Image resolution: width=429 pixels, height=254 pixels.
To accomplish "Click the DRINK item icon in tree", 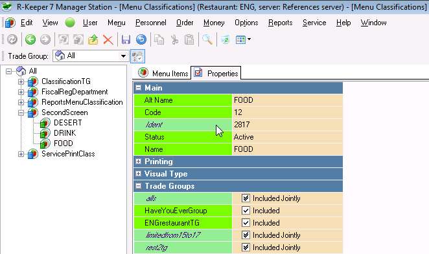I will (x=45, y=133).
